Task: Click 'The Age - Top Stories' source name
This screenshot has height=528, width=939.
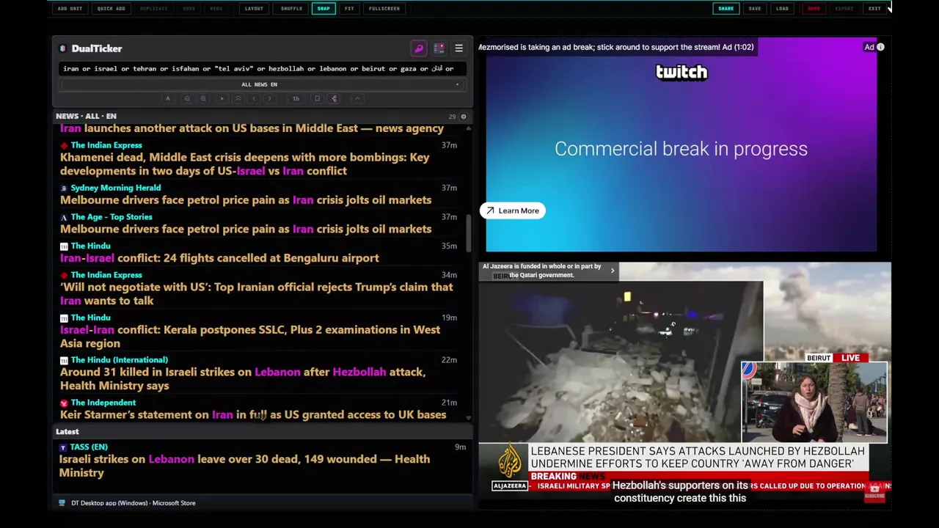Action: pyautogui.click(x=112, y=217)
